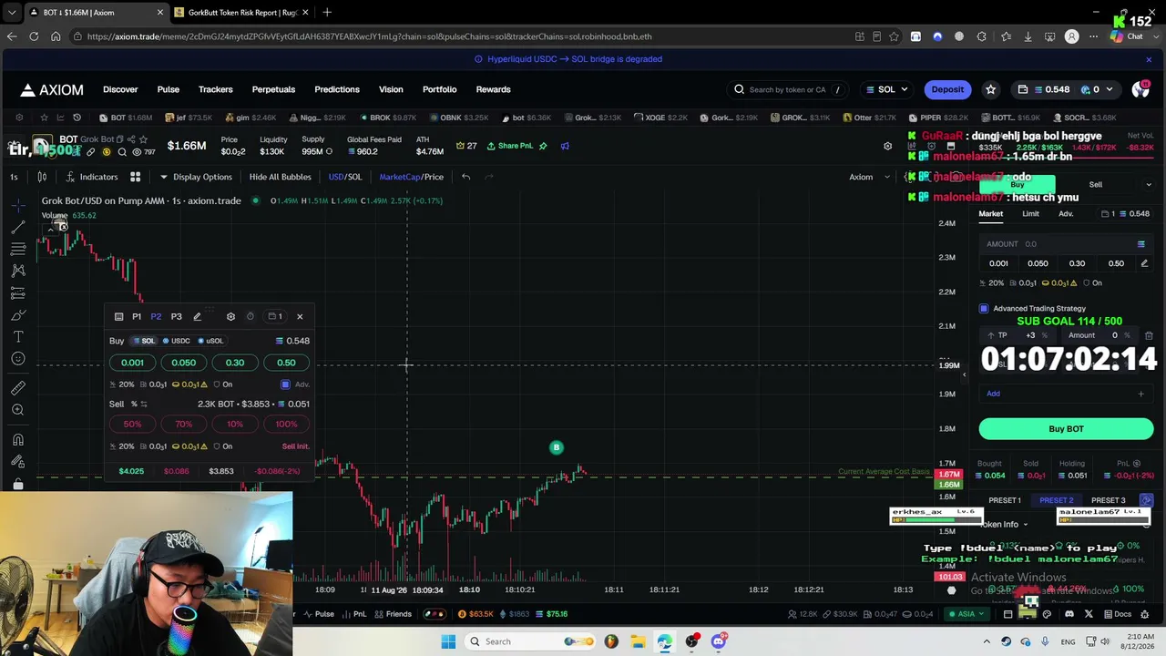Select the Fibonacci retracement tool
The width and height of the screenshot is (1166, 656).
coord(18,248)
